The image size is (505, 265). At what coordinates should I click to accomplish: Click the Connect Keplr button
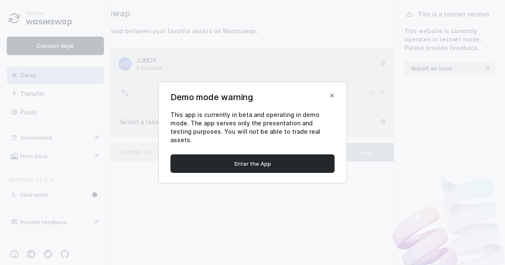coord(55,46)
